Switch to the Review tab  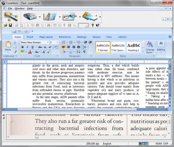[97, 37]
